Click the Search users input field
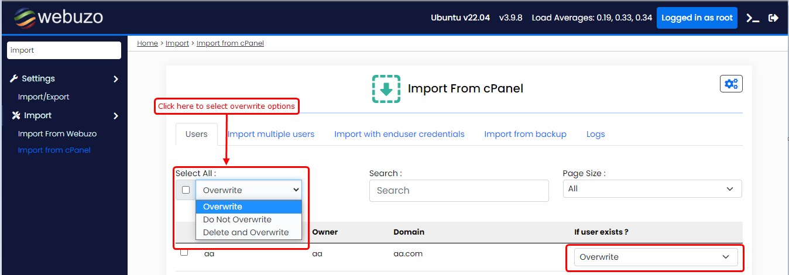789x275 pixels. coord(459,191)
